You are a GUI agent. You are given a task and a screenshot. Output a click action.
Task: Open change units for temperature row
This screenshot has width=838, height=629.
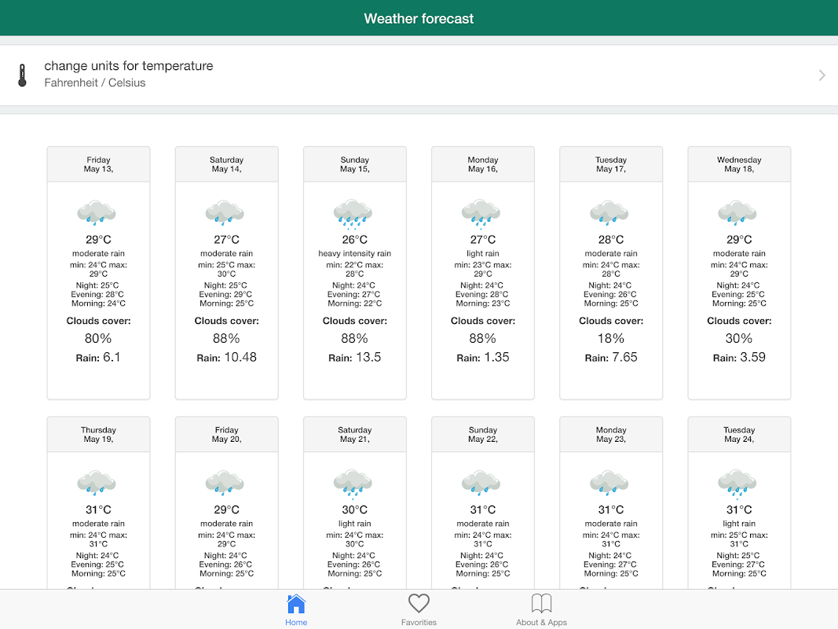coord(419,75)
